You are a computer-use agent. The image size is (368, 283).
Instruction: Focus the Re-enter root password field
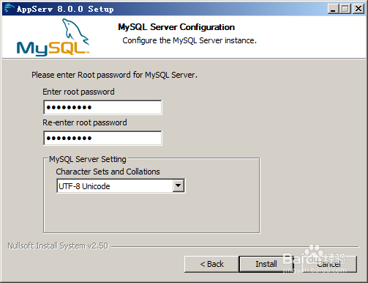102,138
